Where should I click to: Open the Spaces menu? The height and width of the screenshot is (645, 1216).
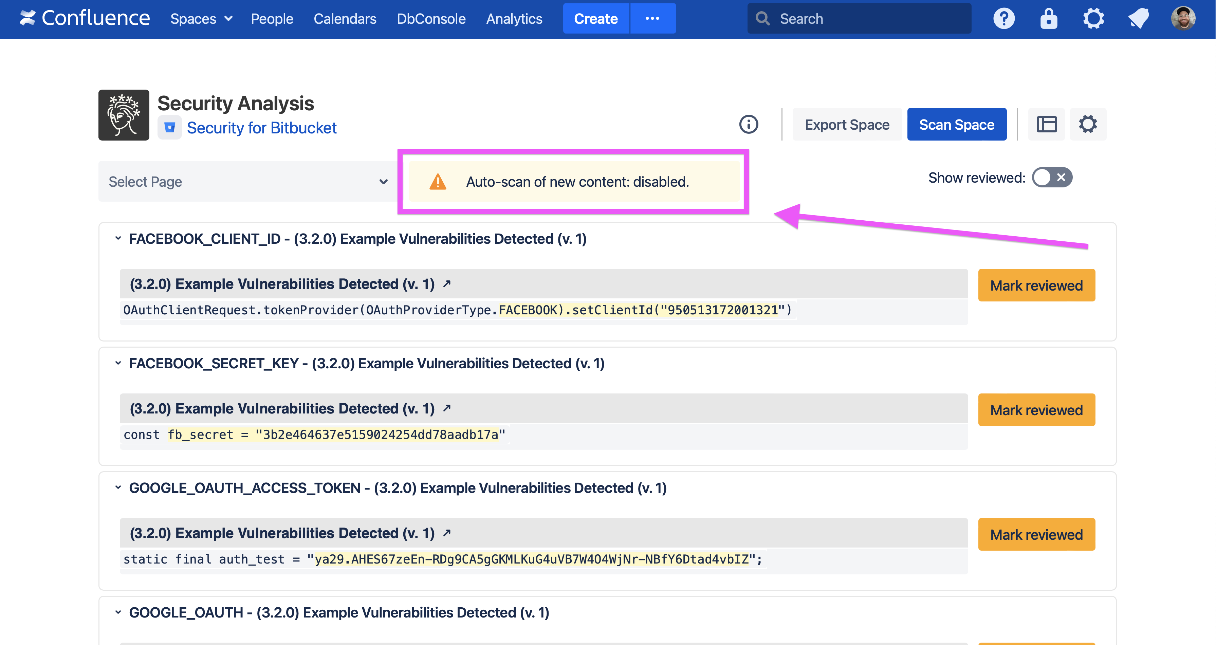201,19
